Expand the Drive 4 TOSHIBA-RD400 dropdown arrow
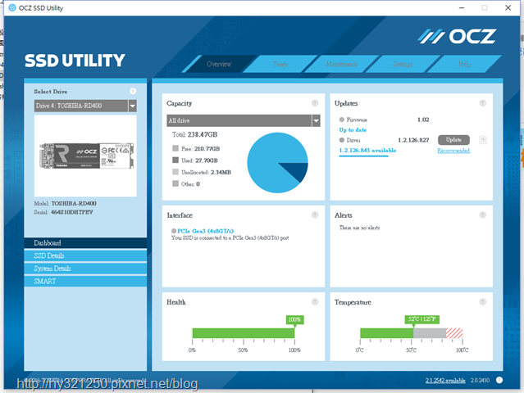This screenshot has width=524, height=393. coord(132,106)
